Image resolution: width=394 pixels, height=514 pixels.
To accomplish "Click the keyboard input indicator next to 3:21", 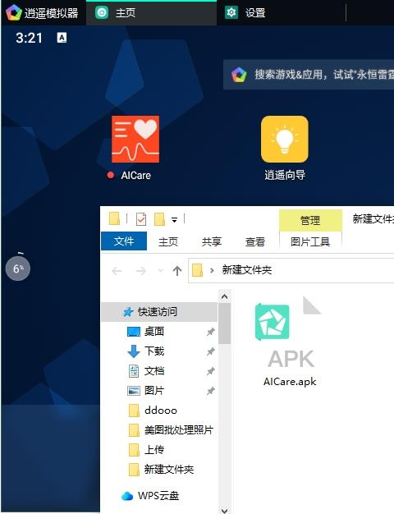I will click(x=62, y=38).
